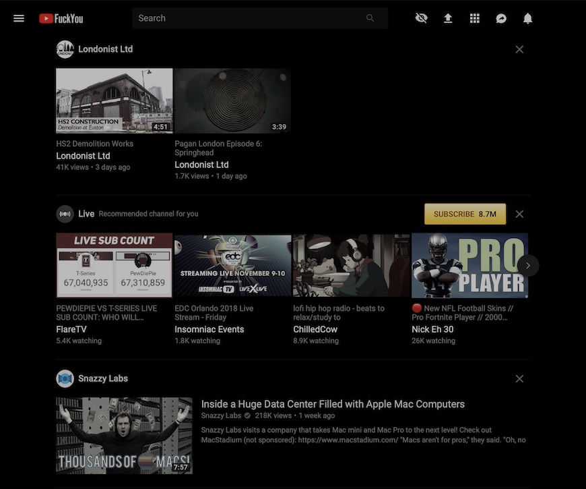Open Londonist Ltd channel under HS2 video
586x489 pixels.
pos(83,156)
